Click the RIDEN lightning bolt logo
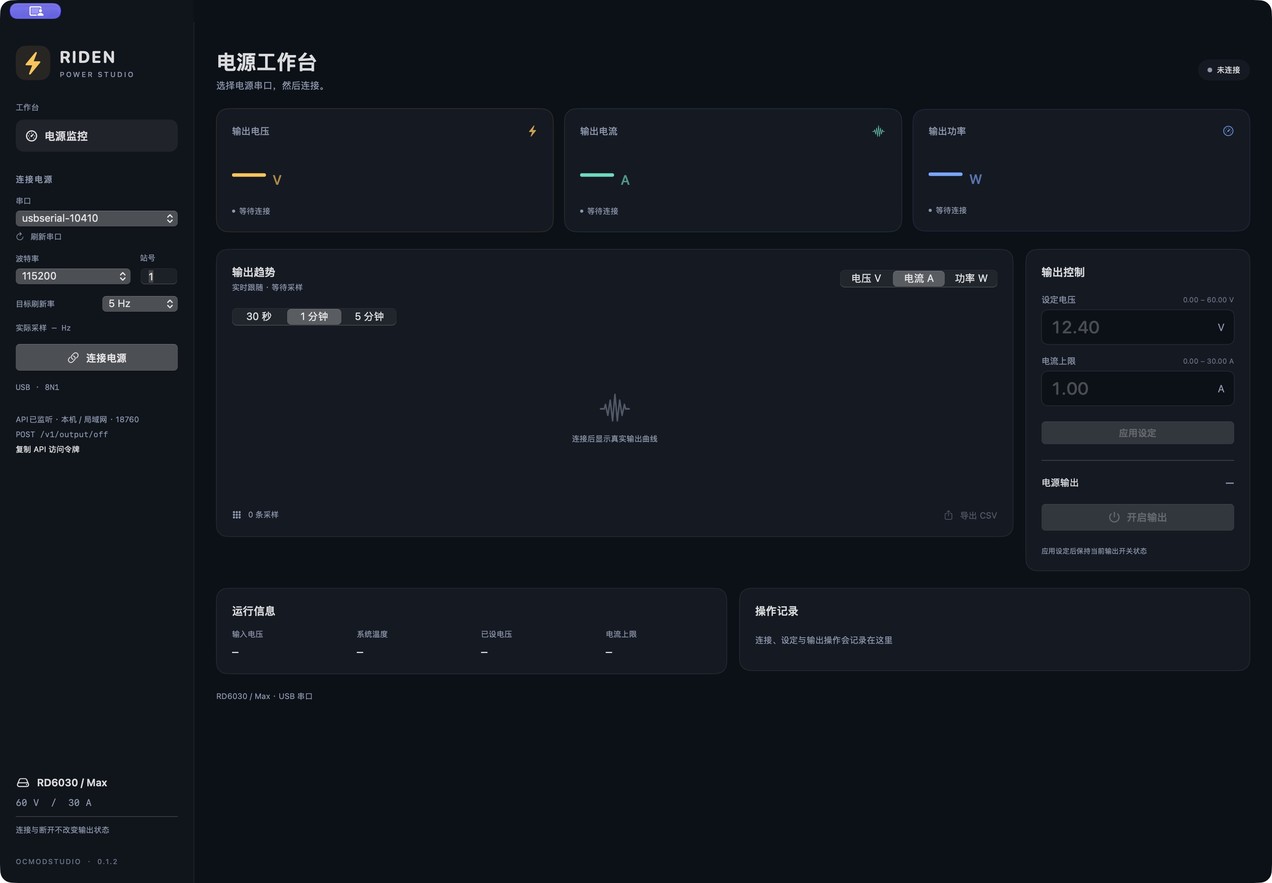The height and width of the screenshot is (883, 1272). [33, 63]
